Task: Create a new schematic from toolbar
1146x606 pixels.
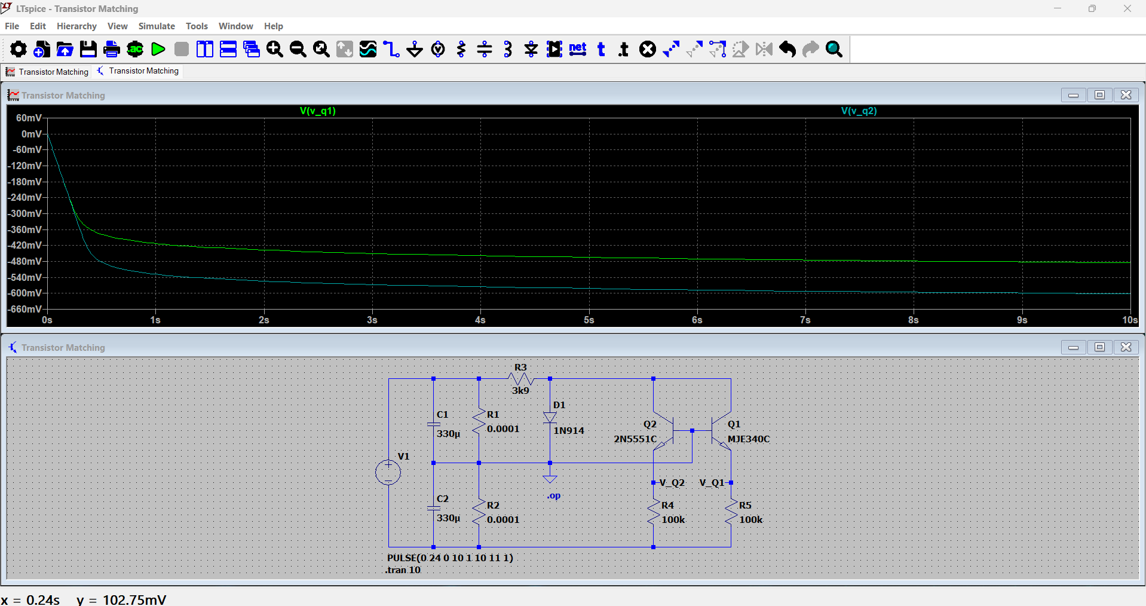Action: click(x=41, y=49)
